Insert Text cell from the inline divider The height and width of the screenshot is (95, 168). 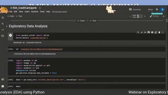93,21
